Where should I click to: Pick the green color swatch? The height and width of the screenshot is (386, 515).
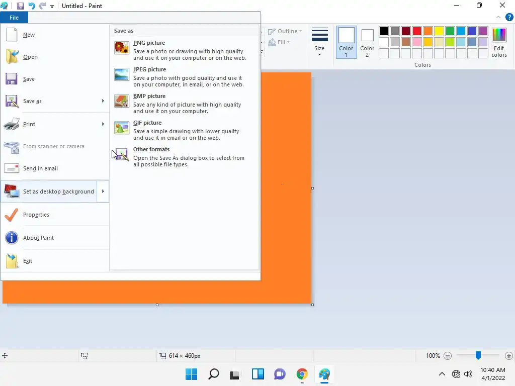[450, 31]
